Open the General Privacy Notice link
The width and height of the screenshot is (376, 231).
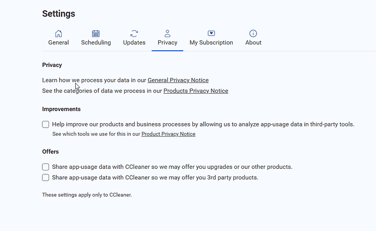[178, 80]
